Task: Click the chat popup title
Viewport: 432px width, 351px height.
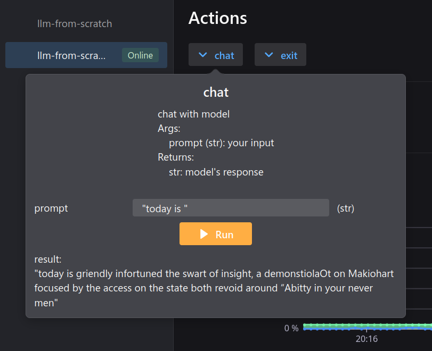Action: [x=216, y=92]
